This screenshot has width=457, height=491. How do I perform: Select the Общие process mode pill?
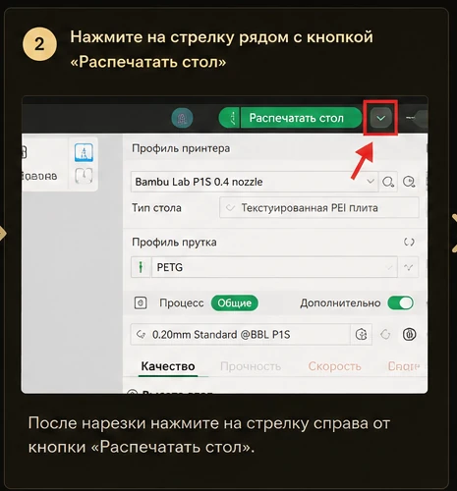click(235, 303)
